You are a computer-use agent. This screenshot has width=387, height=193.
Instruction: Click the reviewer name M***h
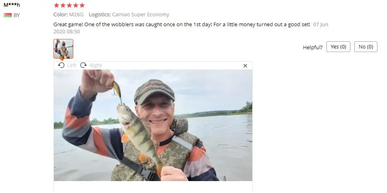coord(12,5)
